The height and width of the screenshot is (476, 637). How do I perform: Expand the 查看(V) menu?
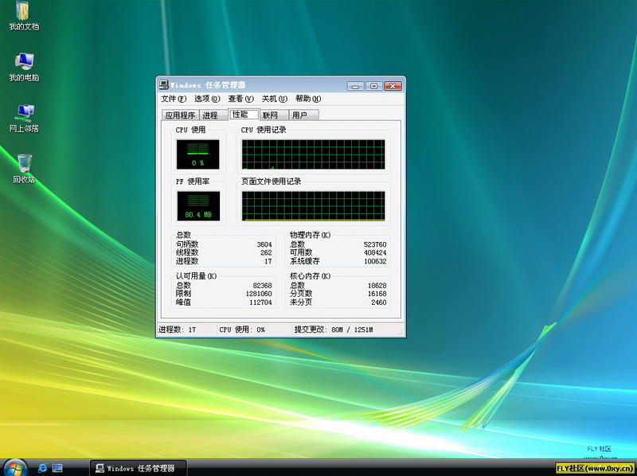240,99
